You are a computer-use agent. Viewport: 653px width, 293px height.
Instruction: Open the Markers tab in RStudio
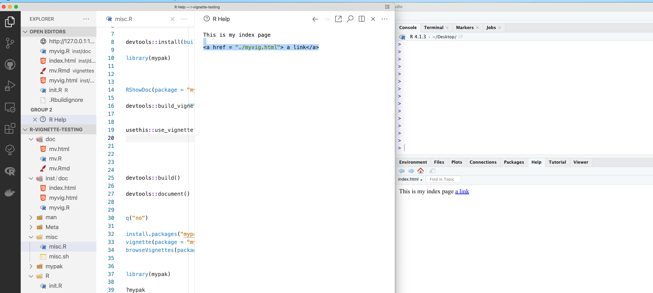click(x=465, y=27)
